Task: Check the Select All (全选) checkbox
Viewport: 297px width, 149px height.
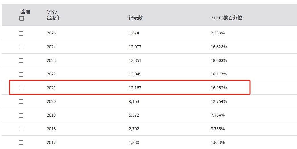Action: [22, 18]
